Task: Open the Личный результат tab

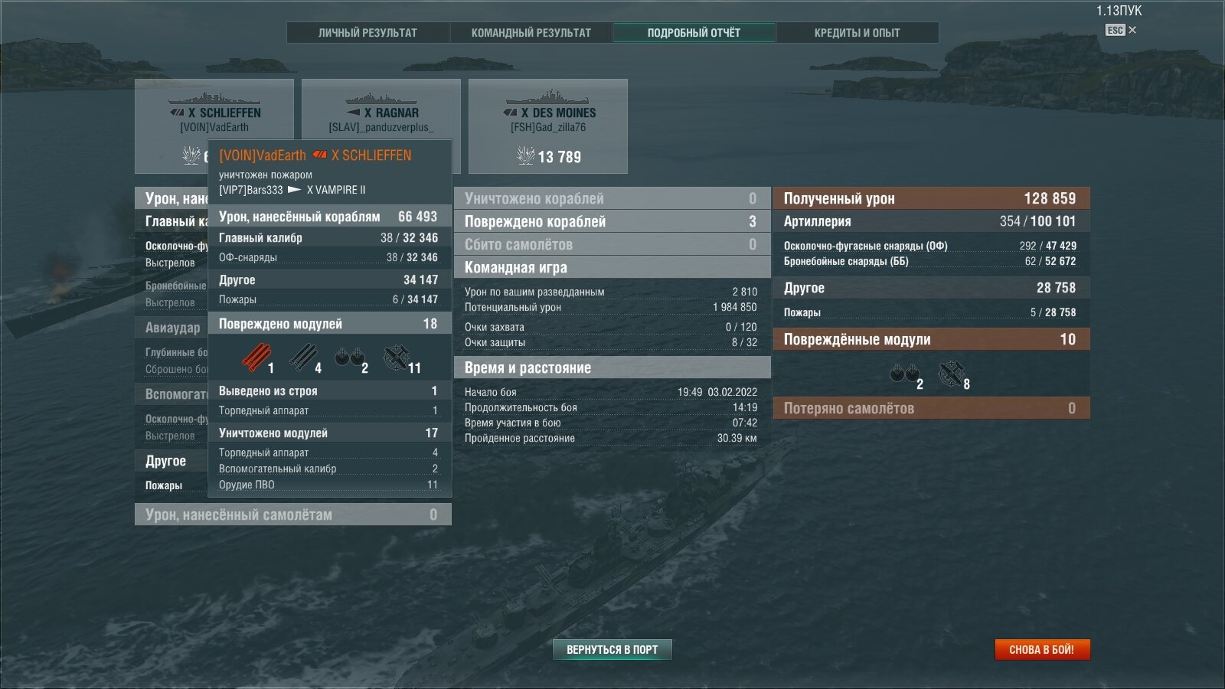Action: [367, 33]
